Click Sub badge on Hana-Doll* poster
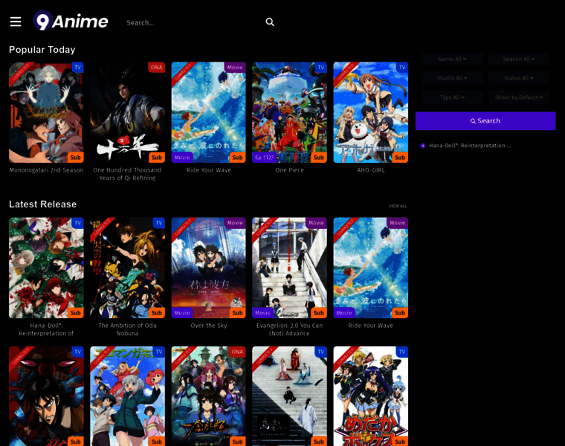 (x=76, y=313)
